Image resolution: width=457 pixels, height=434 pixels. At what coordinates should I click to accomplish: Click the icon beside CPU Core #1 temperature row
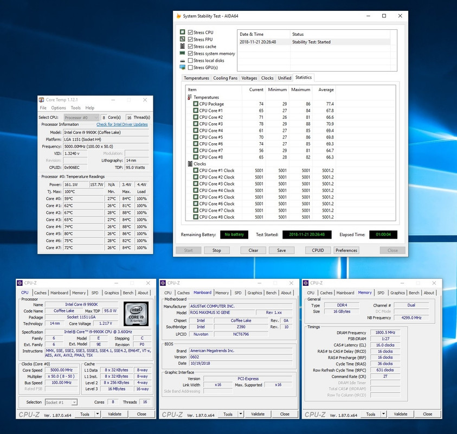(x=196, y=111)
